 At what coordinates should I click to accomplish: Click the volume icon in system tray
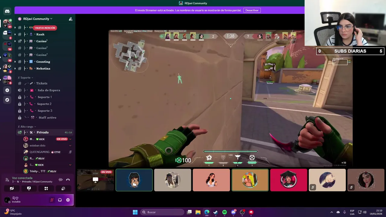(365, 212)
